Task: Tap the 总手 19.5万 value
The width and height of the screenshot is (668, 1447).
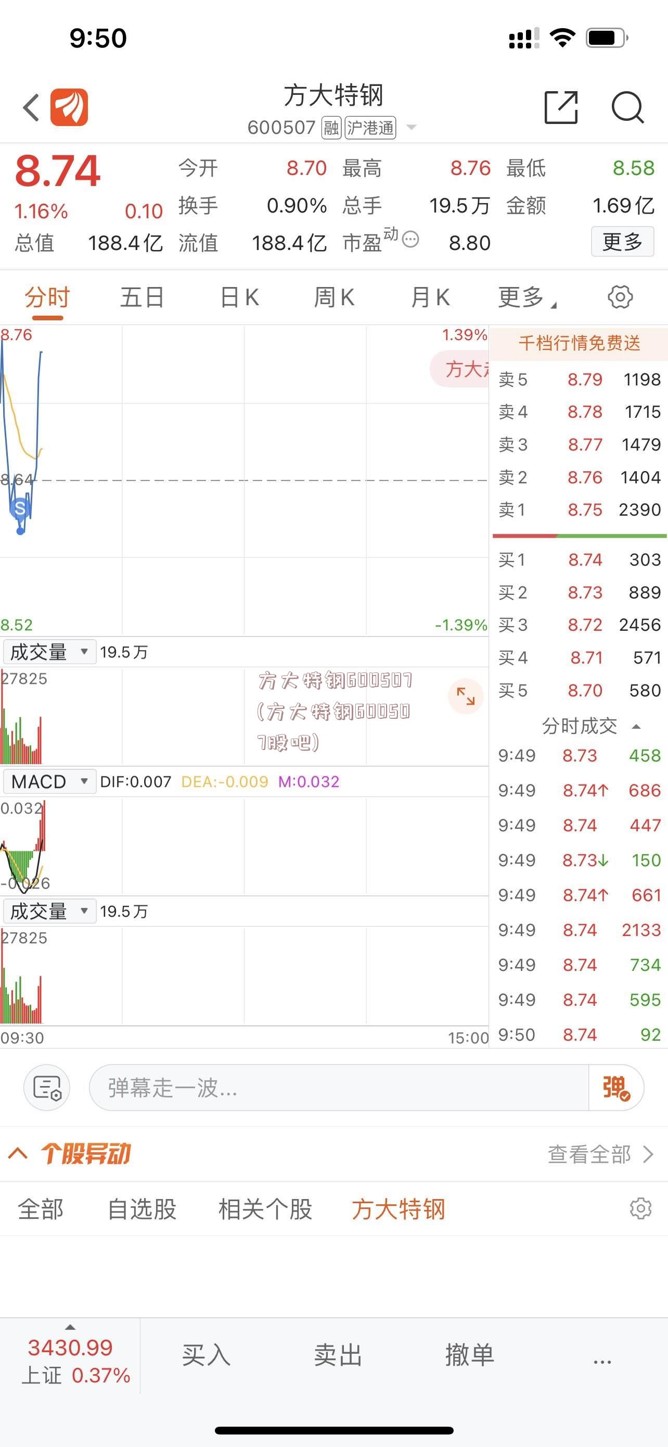Action: (x=460, y=206)
